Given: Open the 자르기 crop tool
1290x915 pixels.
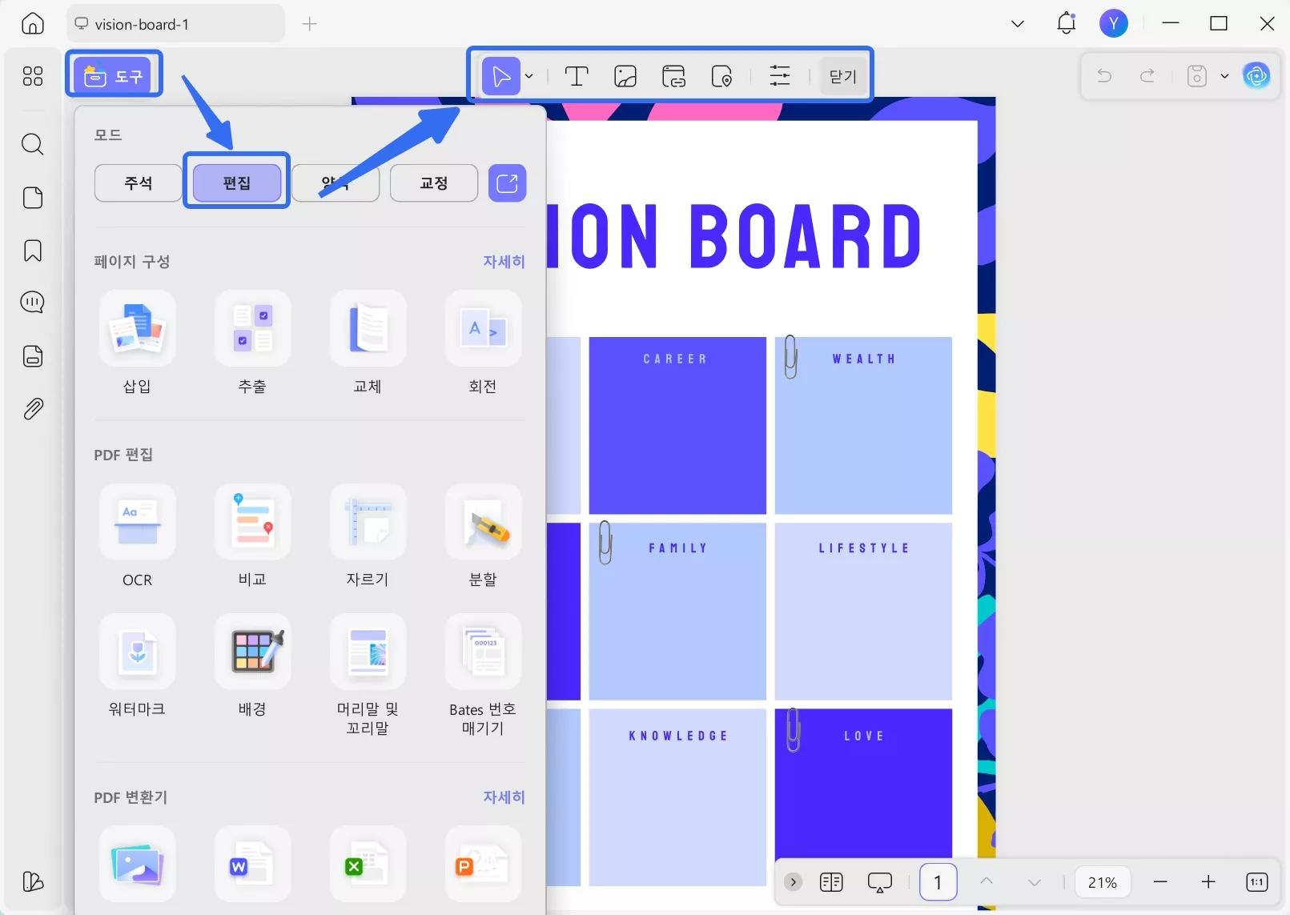Looking at the screenshot, I should click(x=368, y=522).
